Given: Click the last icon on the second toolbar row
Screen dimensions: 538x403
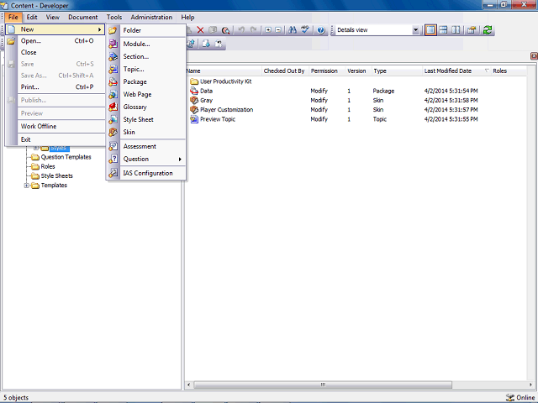Looking at the screenshot, I should tap(219, 44).
